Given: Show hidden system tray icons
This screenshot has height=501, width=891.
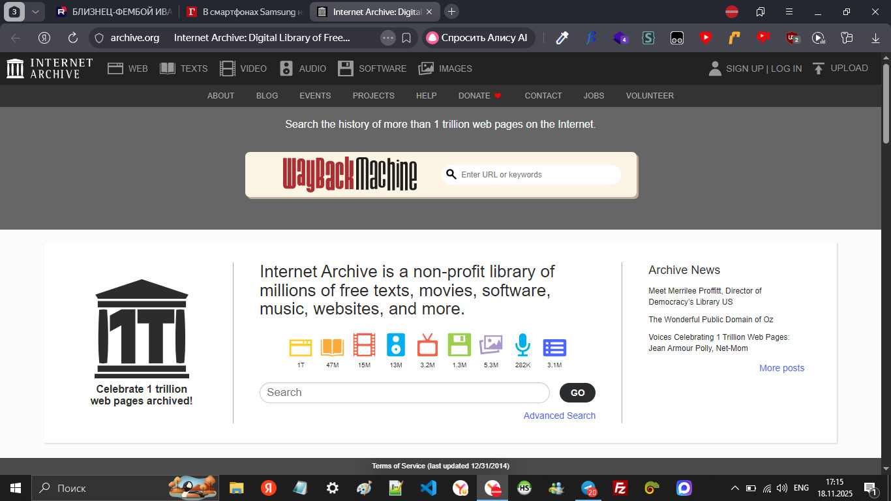Looking at the screenshot, I should coord(734,488).
